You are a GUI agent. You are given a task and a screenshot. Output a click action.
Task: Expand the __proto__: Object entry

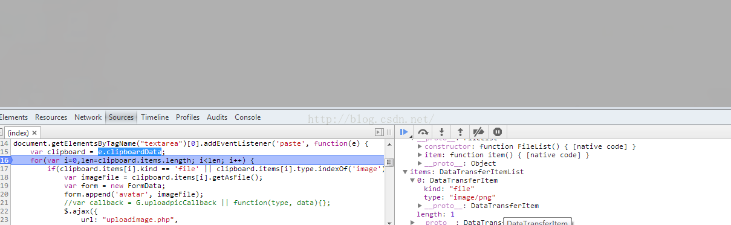click(420, 163)
